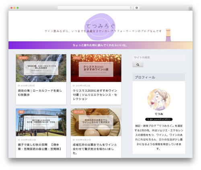The image size is (201, 170).
Task: Open article title 成城石井の出雲おでん
Action: (95, 149)
